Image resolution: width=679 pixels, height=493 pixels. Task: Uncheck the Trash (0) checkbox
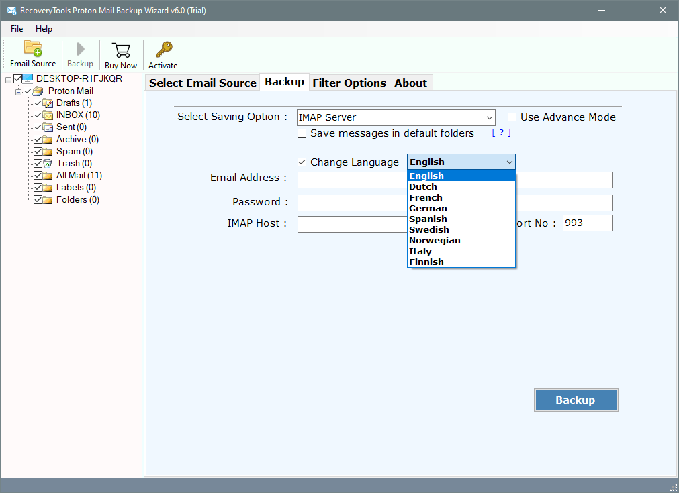click(x=38, y=164)
